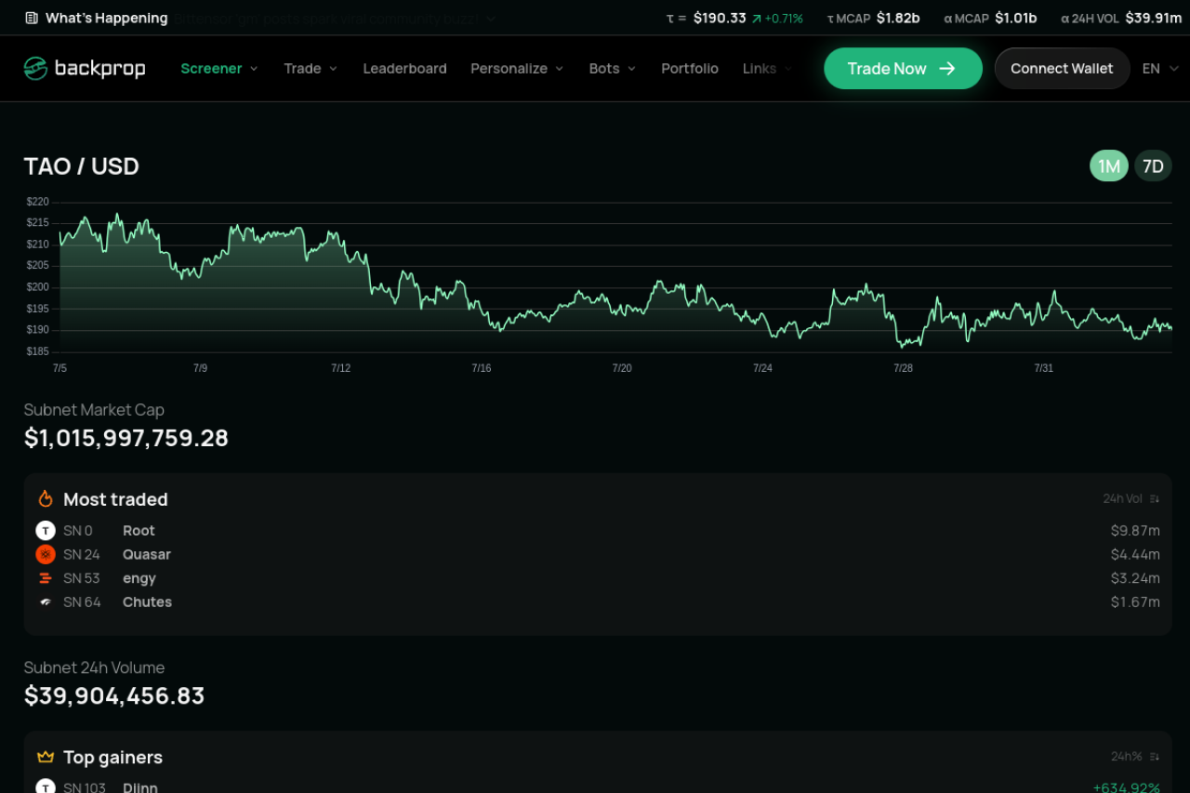
Task: Open the Trade dropdown menu
Action: 311,69
